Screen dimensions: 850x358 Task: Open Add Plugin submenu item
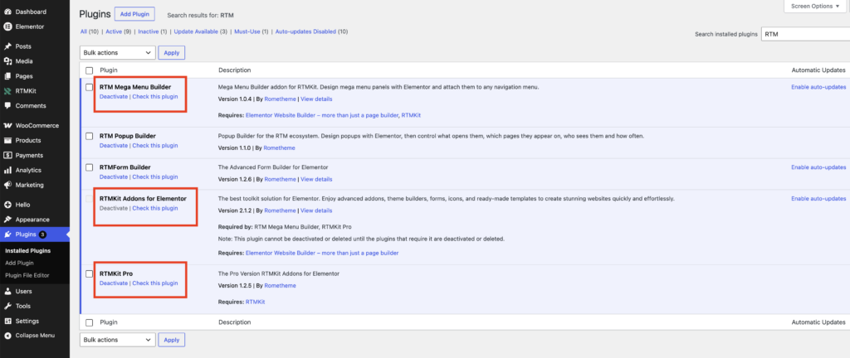[x=19, y=263]
